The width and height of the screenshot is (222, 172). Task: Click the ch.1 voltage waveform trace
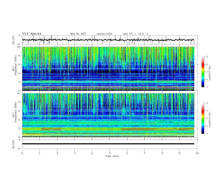(108, 40)
